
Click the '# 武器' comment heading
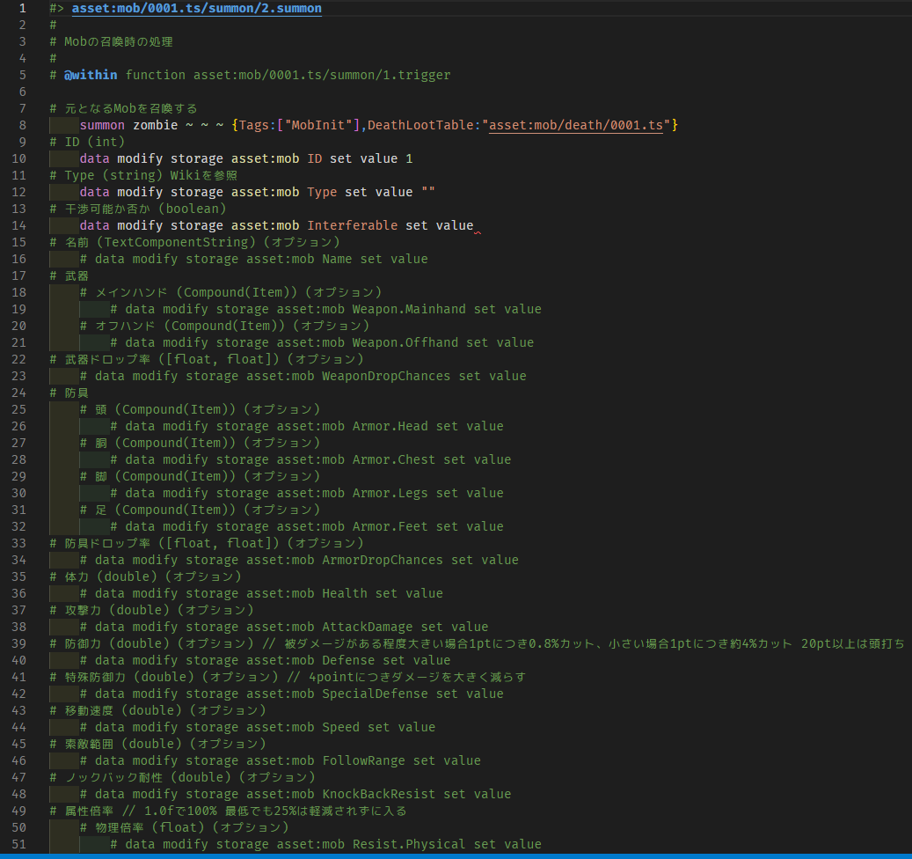click(x=69, y=275)
